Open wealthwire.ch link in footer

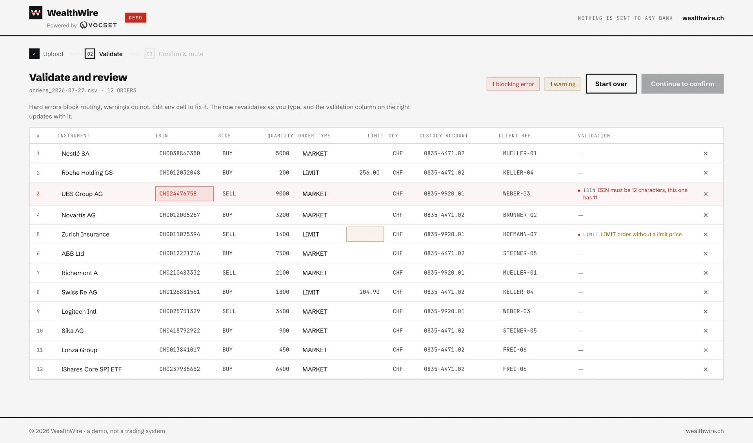tap(705, 431)
